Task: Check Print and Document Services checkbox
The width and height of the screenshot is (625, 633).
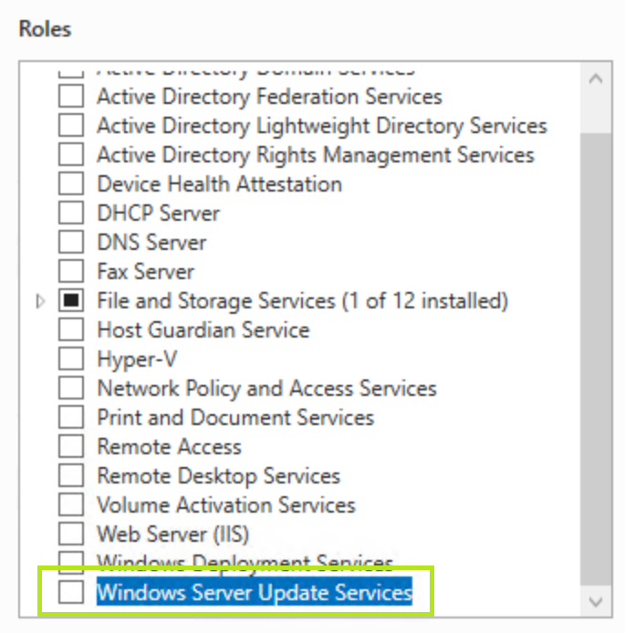Action: click(71, 418)
